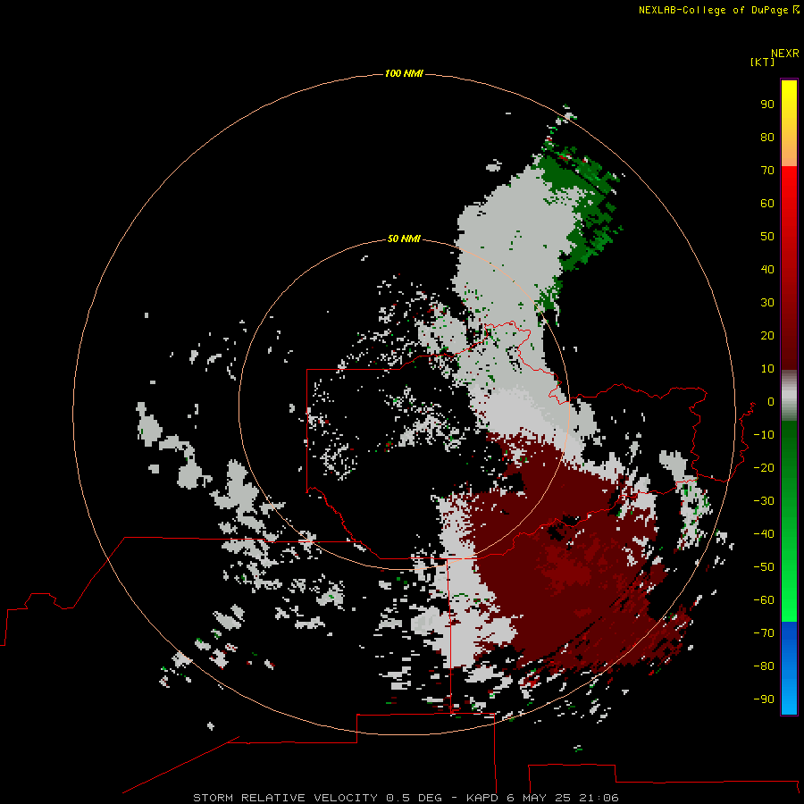Click the -80 value on the velocity scale

tap(764, 666)
